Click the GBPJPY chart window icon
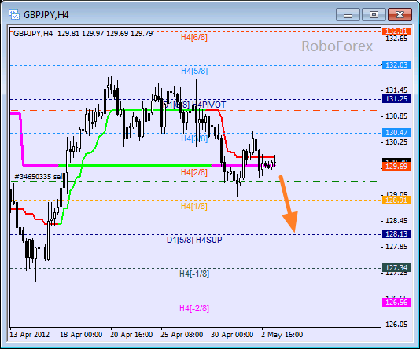The width and height of the screenshot is (420, 349). (x=14, y=14)
